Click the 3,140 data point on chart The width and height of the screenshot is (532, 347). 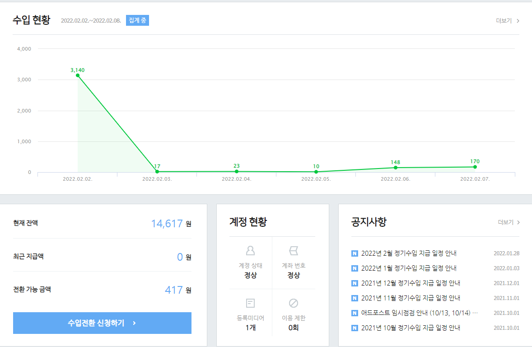pyautogui.click(x=78, y=75)
